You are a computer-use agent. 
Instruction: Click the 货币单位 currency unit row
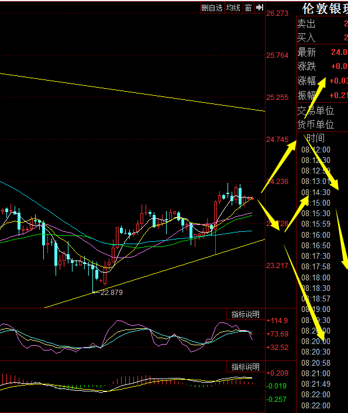click(x=322, y=124)
